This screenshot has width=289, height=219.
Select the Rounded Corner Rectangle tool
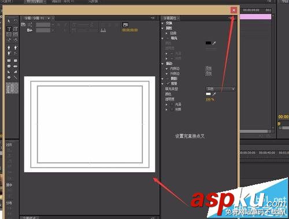16,61
